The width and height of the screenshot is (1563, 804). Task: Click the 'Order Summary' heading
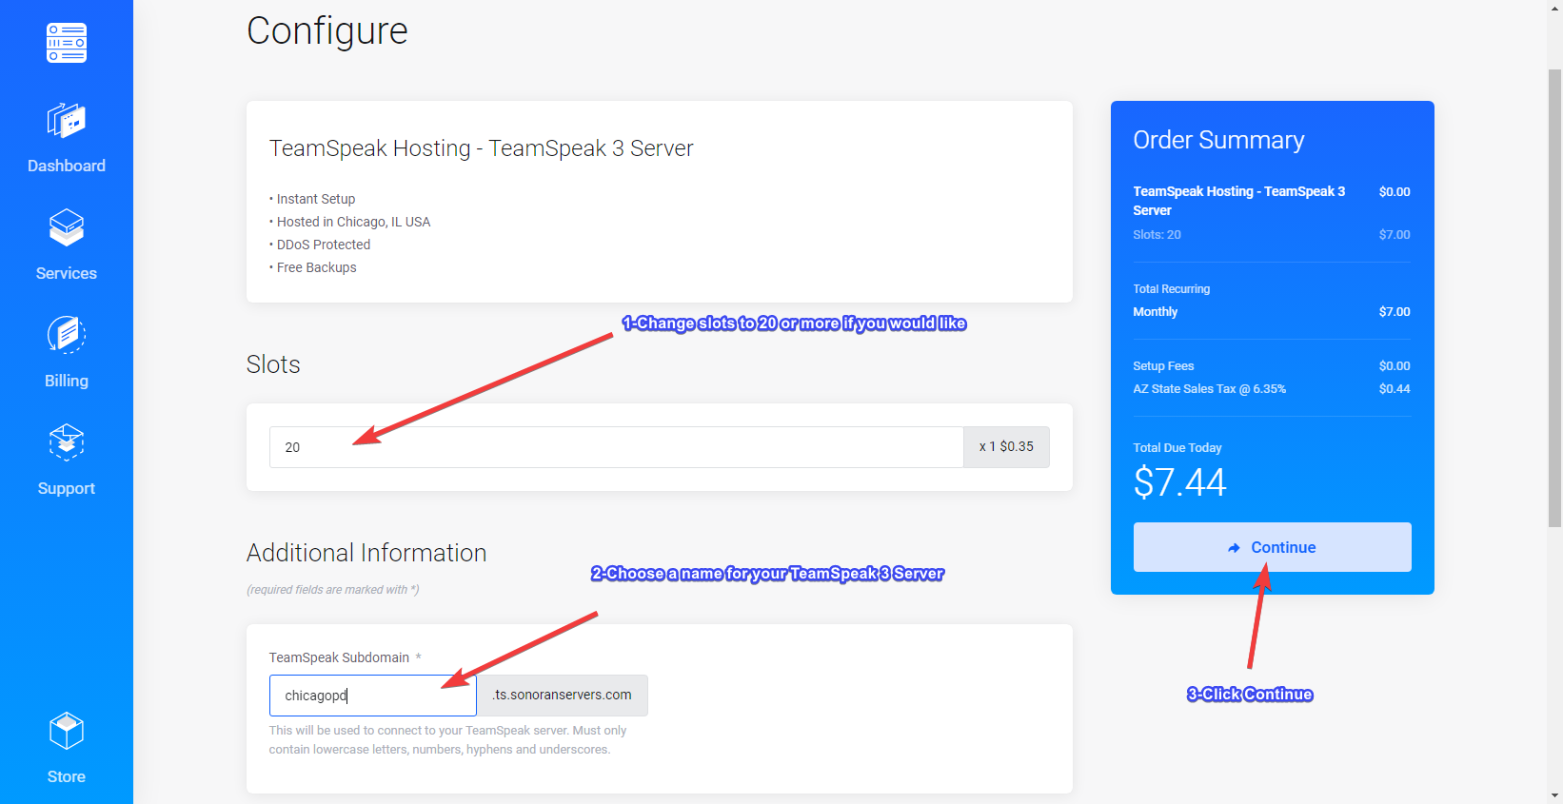pos(1218,140)
